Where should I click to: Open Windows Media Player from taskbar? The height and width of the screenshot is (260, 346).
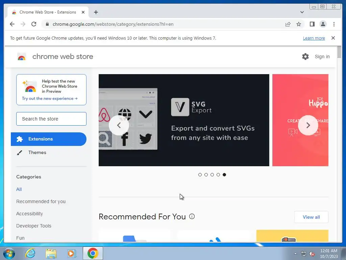click(72, 253)
